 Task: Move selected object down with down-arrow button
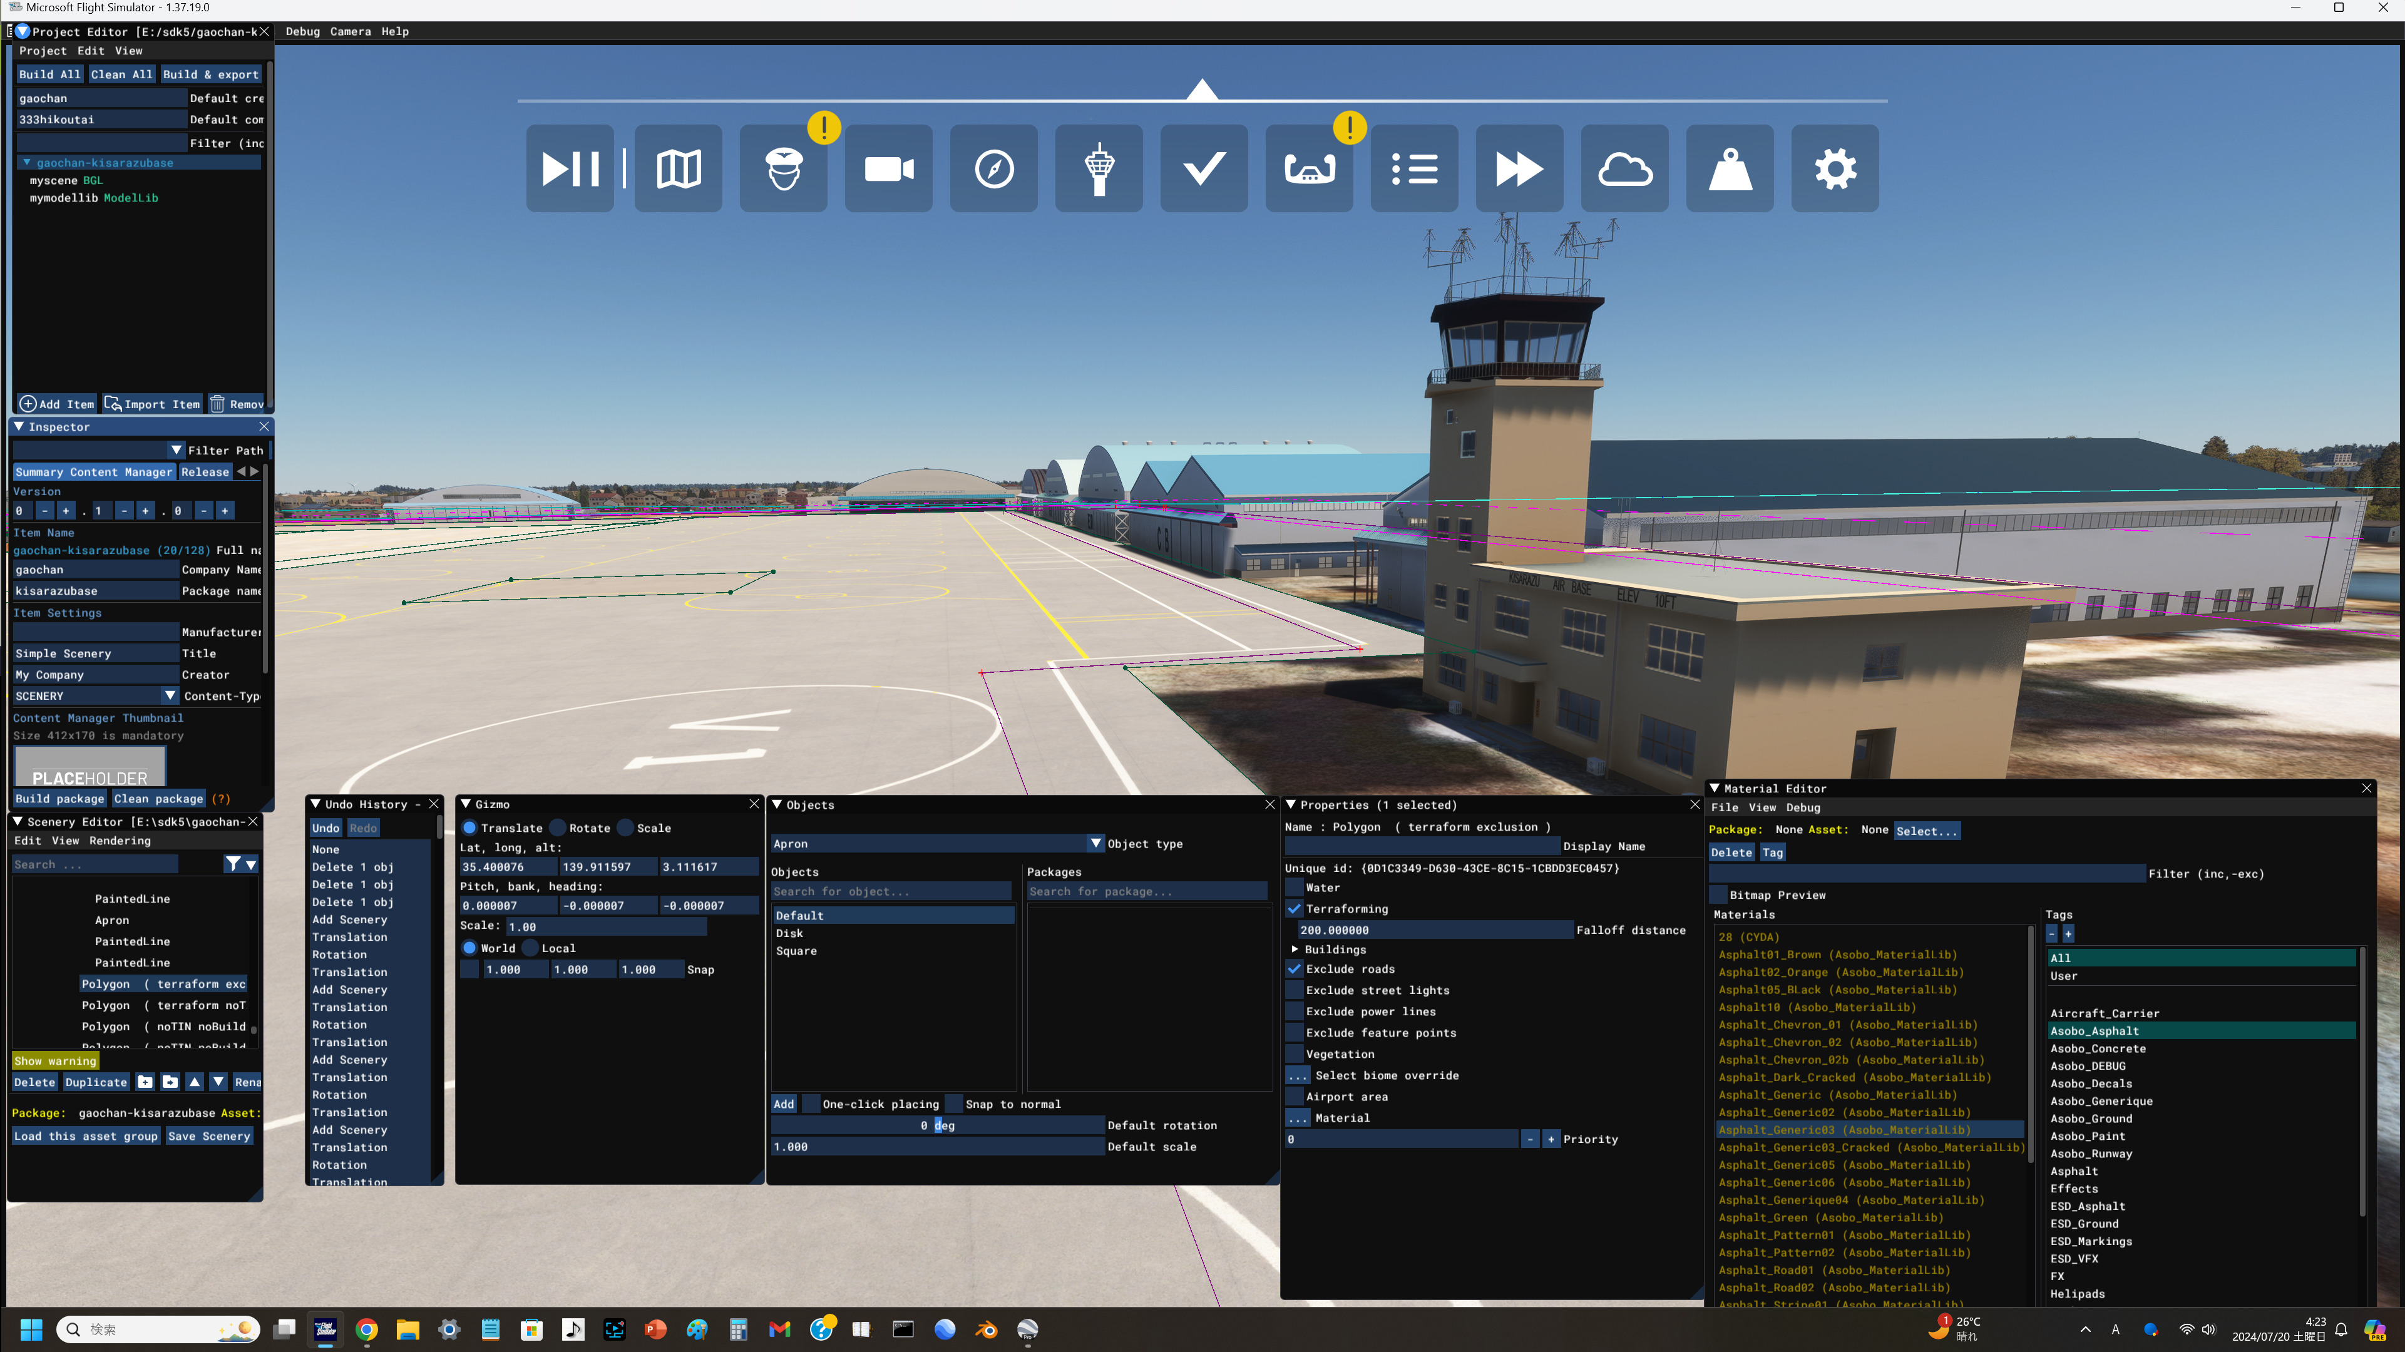218,1082
